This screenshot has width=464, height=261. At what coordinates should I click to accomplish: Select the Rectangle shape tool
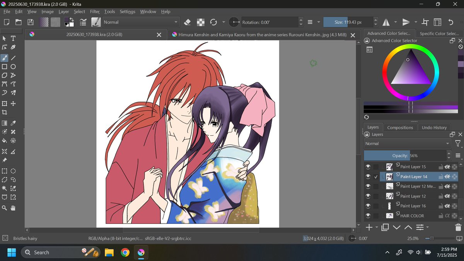tap(5, 67)
